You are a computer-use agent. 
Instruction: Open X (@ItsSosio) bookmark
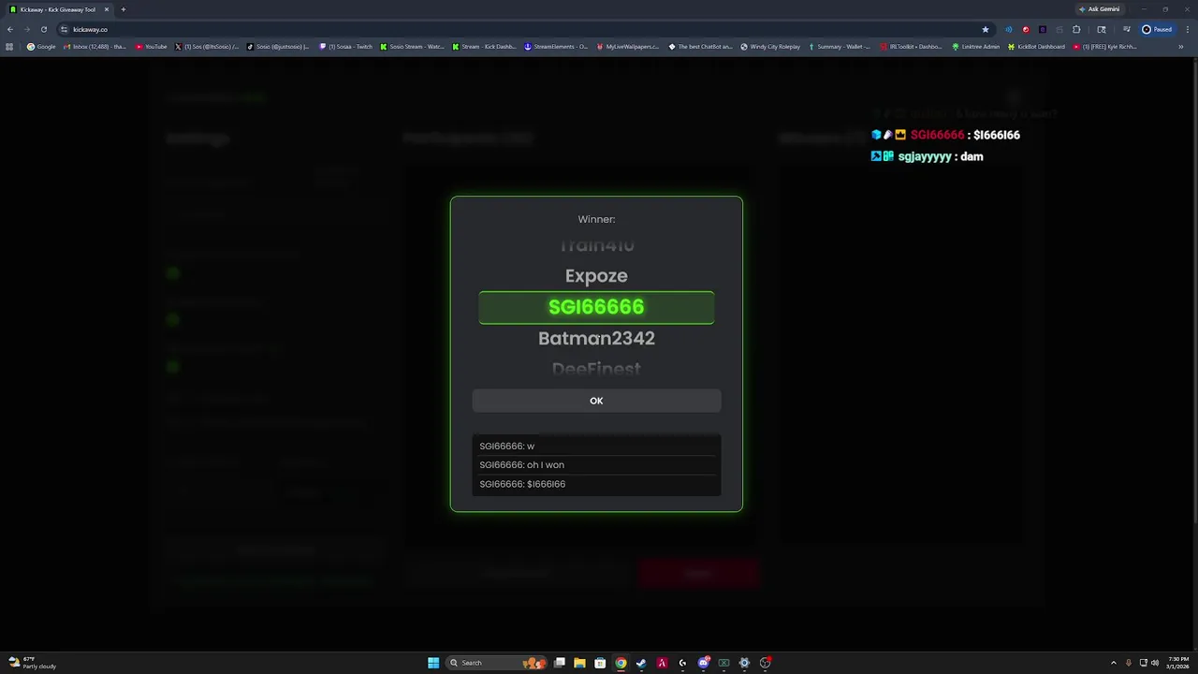click(207, 47)
